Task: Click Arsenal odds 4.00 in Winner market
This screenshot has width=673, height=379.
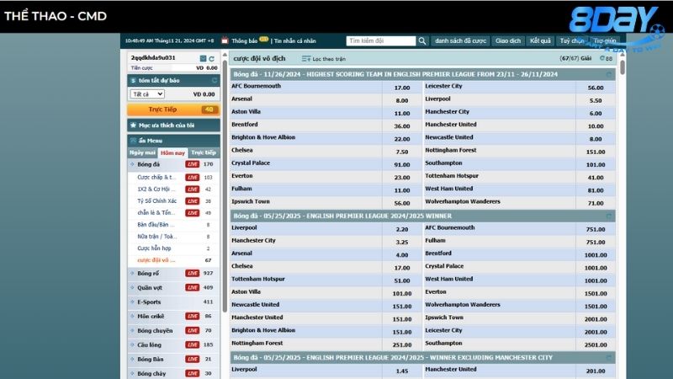Action: (x=402, y=255)
